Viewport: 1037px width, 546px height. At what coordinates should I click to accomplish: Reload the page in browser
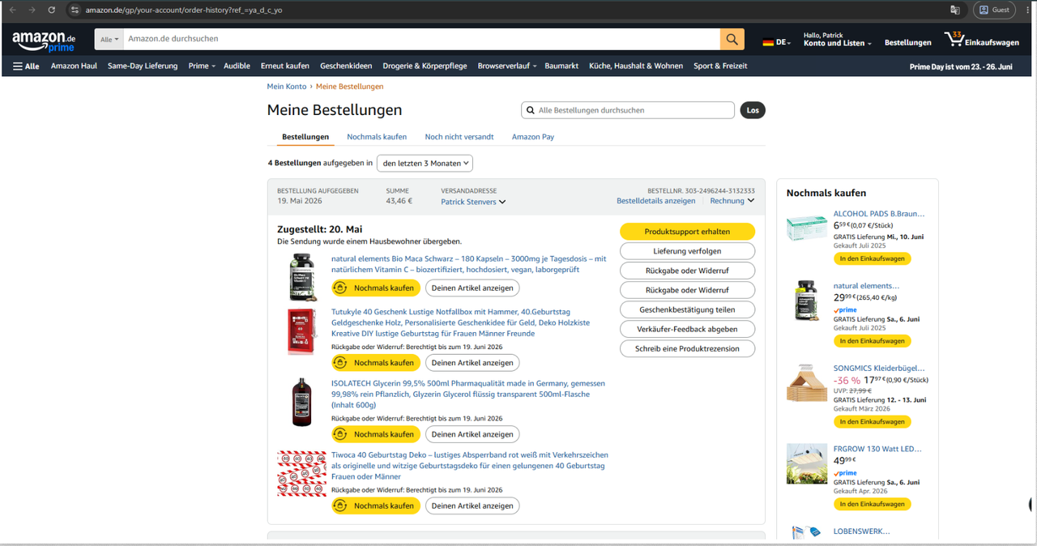pyautogui.click(x=52, y=10)
